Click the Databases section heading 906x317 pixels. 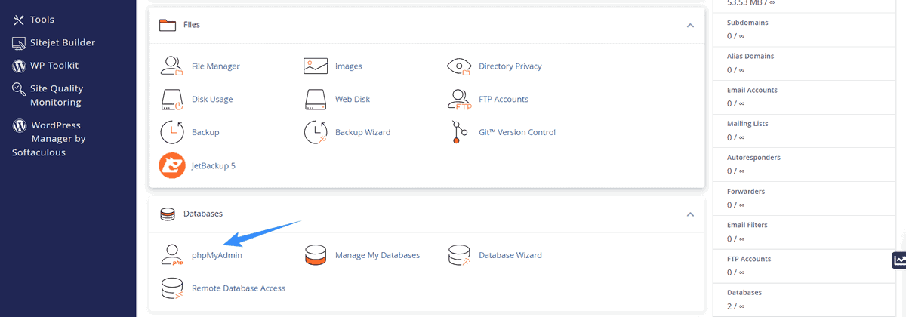tap(203, 214)
